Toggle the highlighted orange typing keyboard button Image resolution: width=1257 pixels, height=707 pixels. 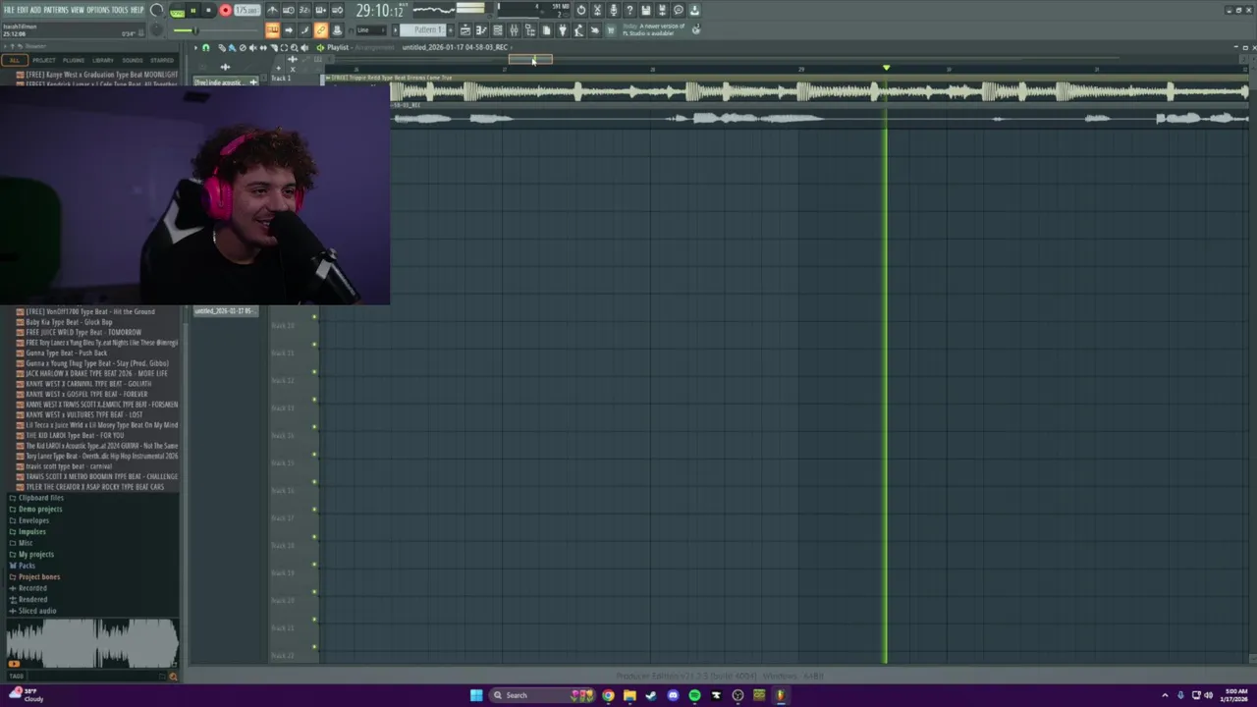[x=272, y=29]
